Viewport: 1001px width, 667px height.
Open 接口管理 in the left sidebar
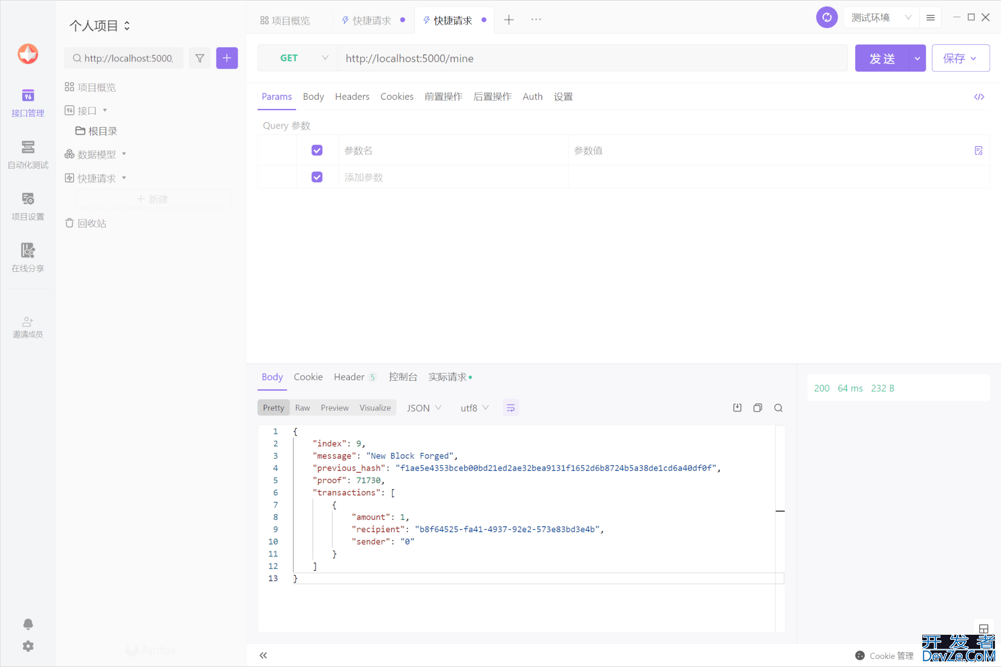(x=28, y=103)
